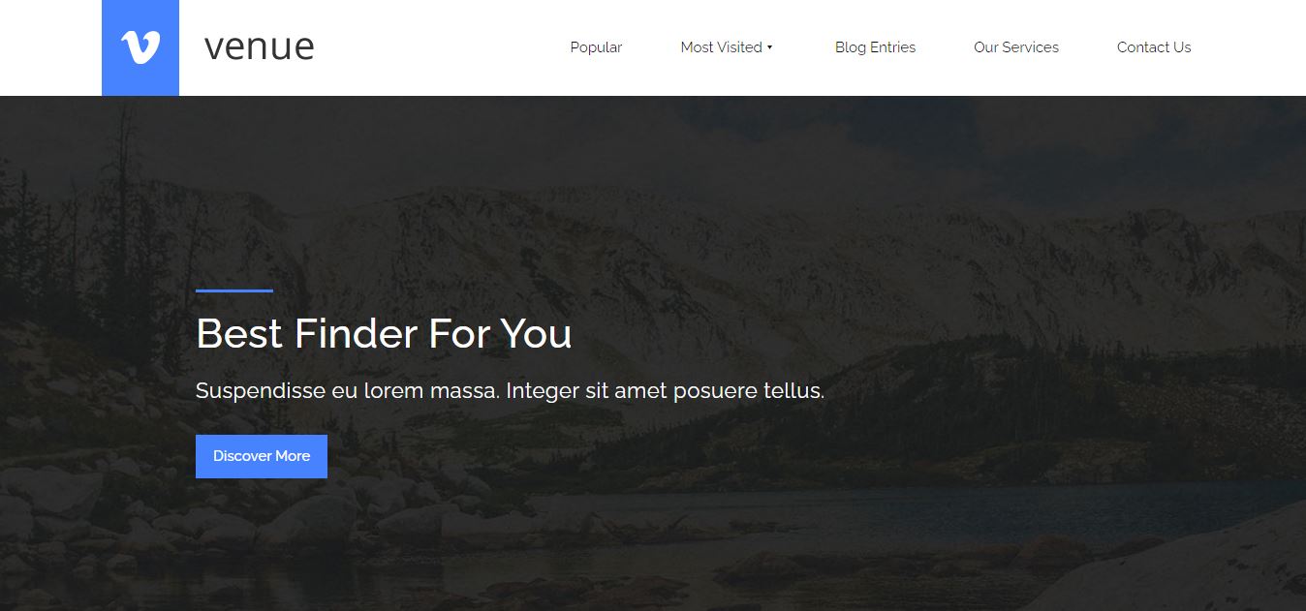Select Our Services in the navigation
Screen dimensions: 1306x611
1016,47
